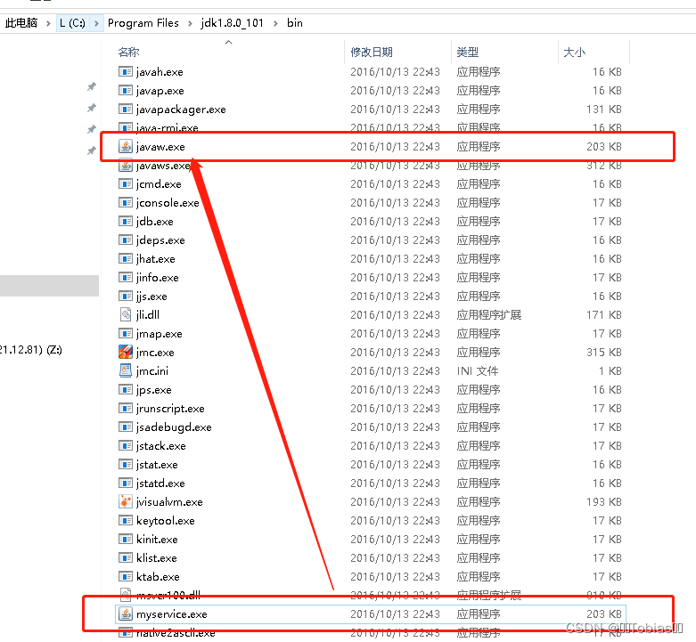This screenshot has height=642, width=696.
Task: Click the modified date of myservice.exe
Action: (x=395, y=614)
